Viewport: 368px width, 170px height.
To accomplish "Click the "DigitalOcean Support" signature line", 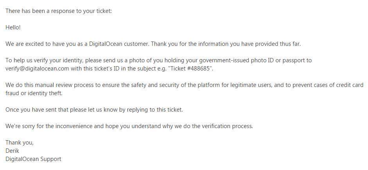I will coord(33,159).
